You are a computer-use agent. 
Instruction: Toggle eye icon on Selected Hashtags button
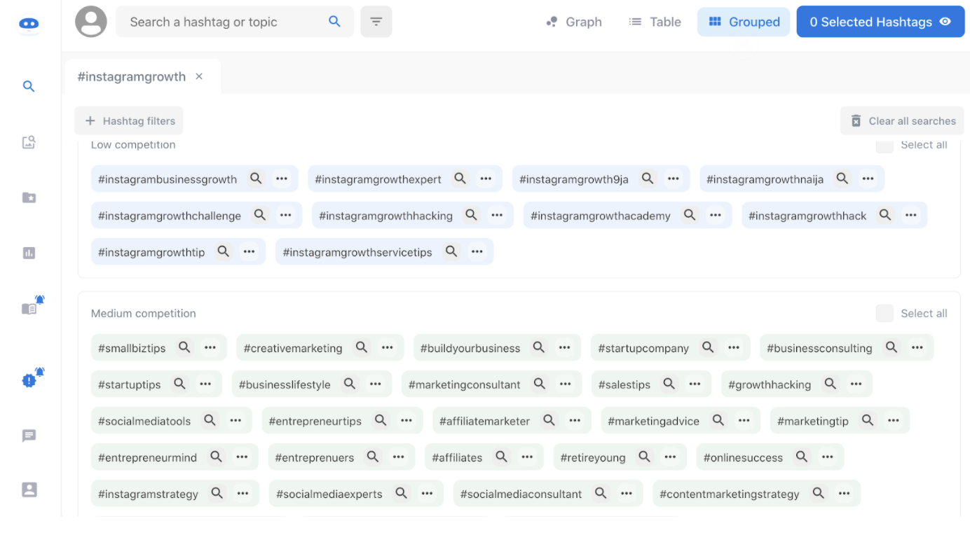coord(945,22)
